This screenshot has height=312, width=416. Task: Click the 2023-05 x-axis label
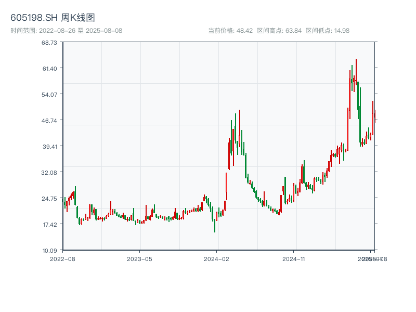(x=139, y=259)
